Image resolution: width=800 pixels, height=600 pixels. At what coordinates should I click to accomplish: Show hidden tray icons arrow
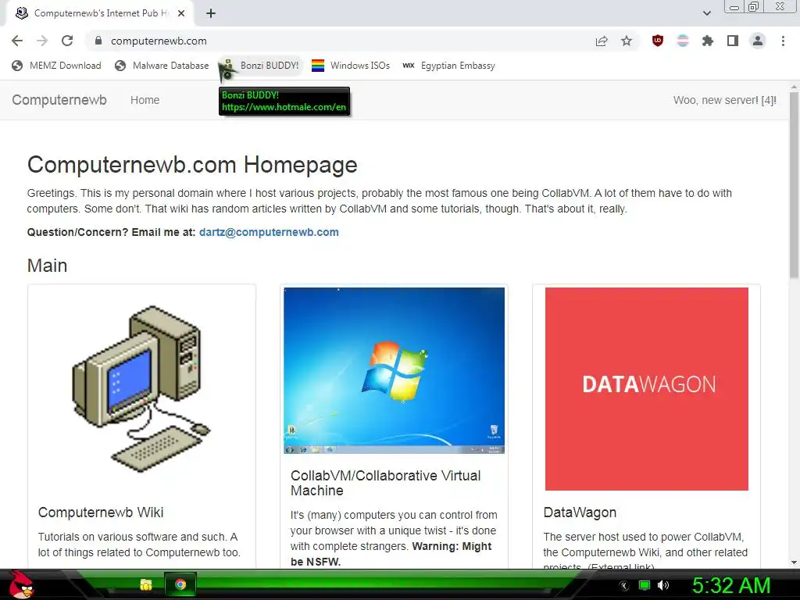pyautogui.click(x=624, y=586)
